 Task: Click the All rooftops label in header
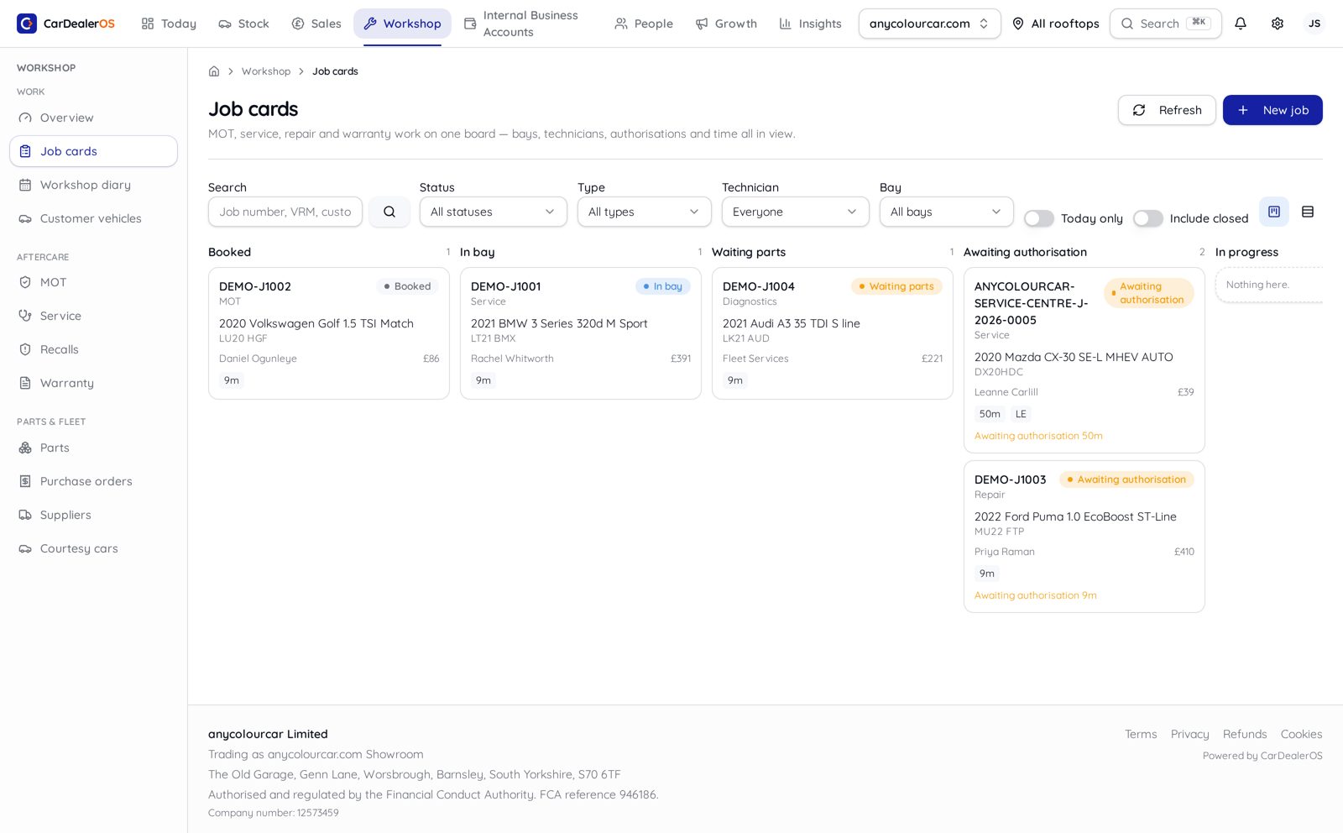click(1065, 24)
